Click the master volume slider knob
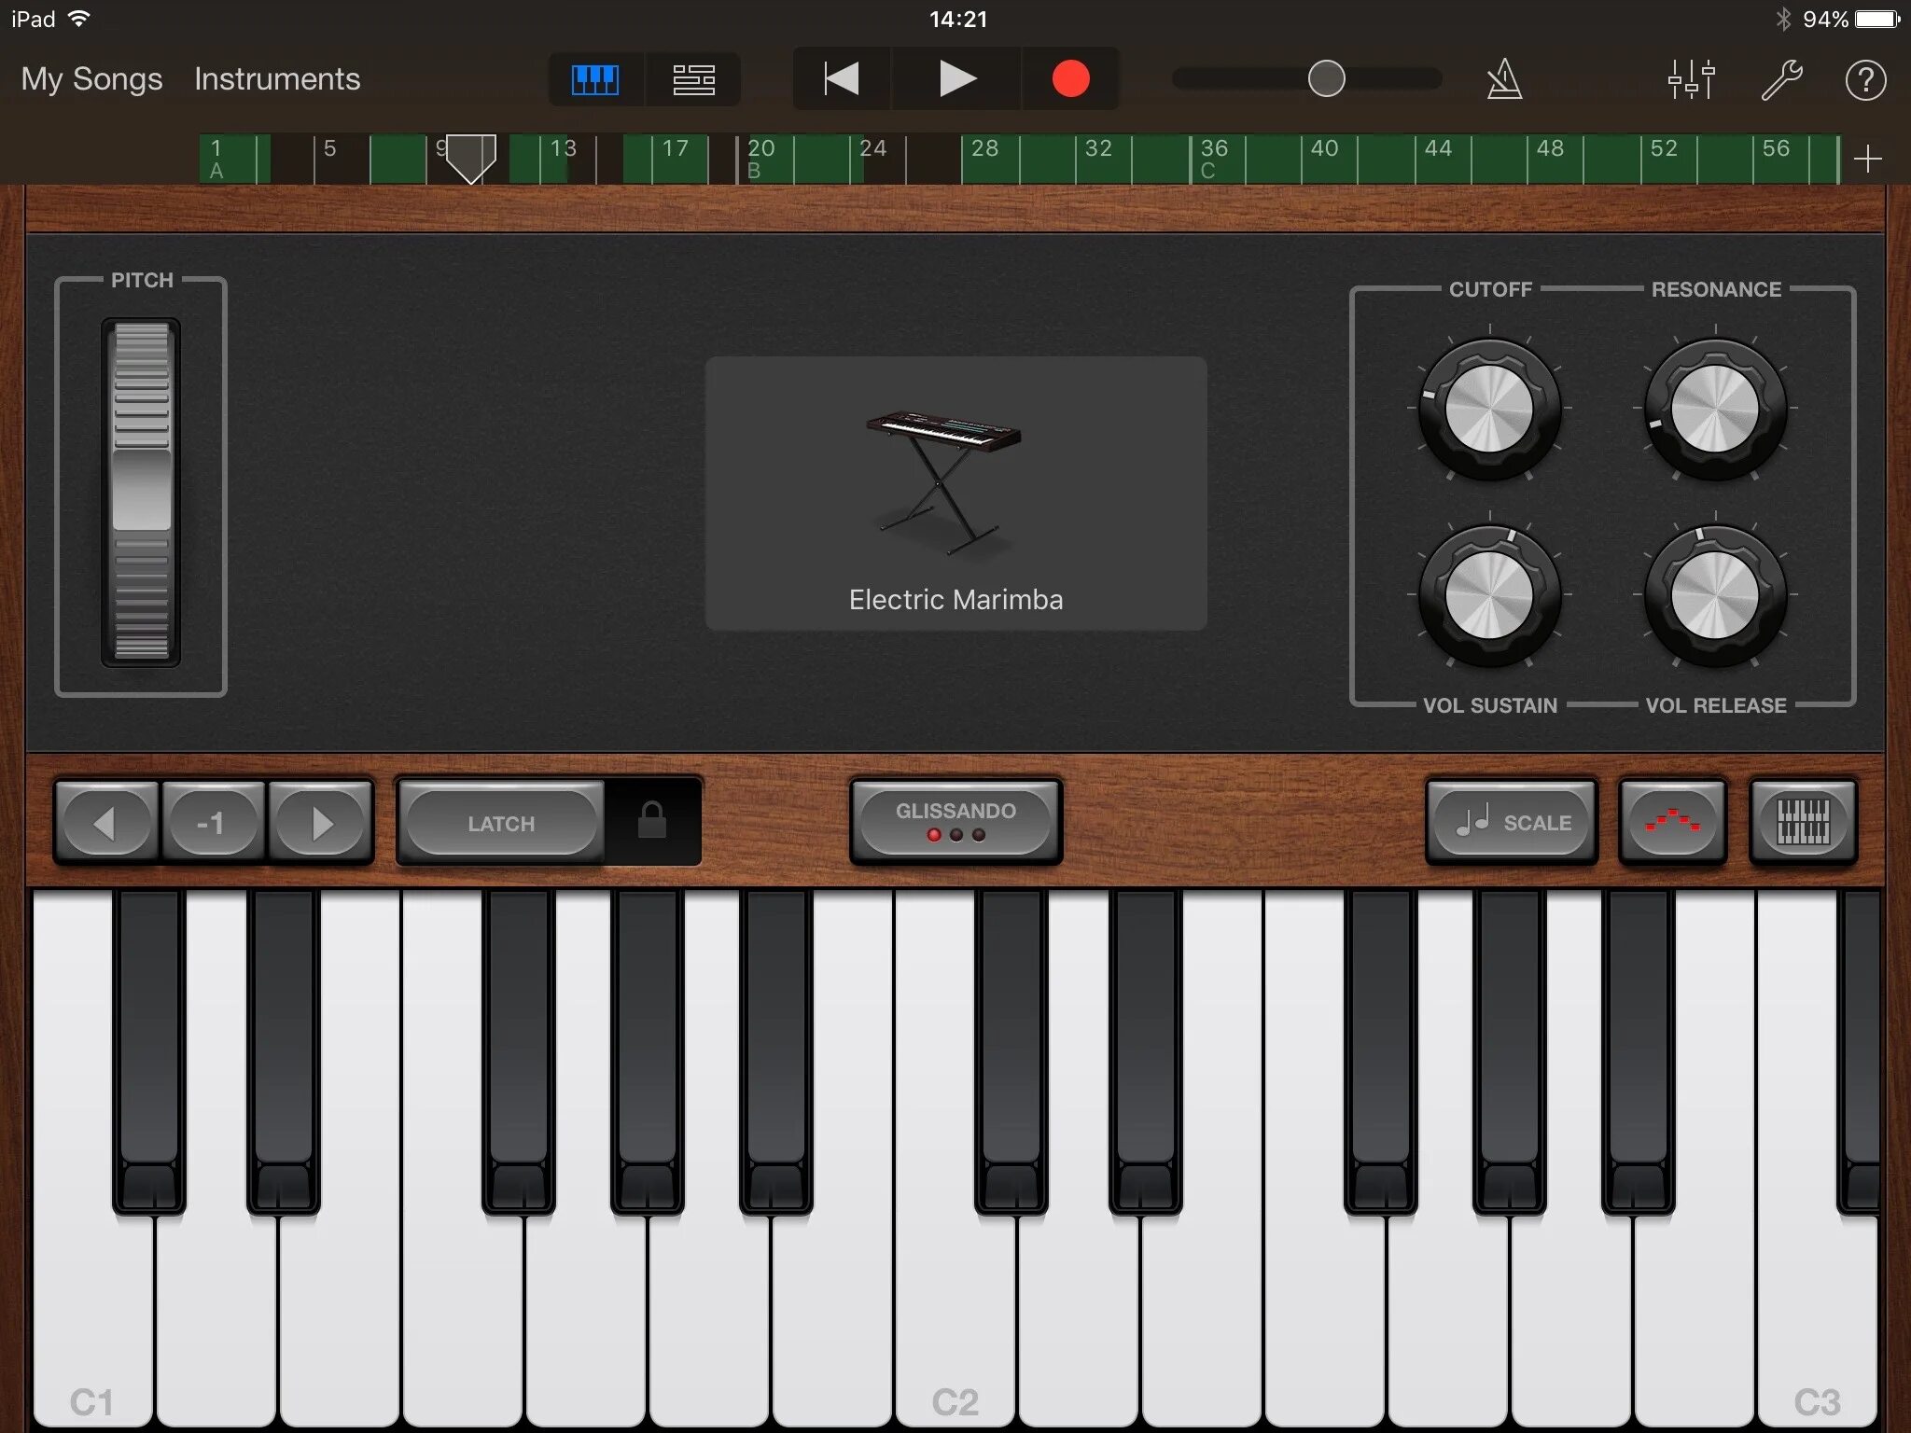Viewport: 1911px width, 1433px height. point(1326,79)
